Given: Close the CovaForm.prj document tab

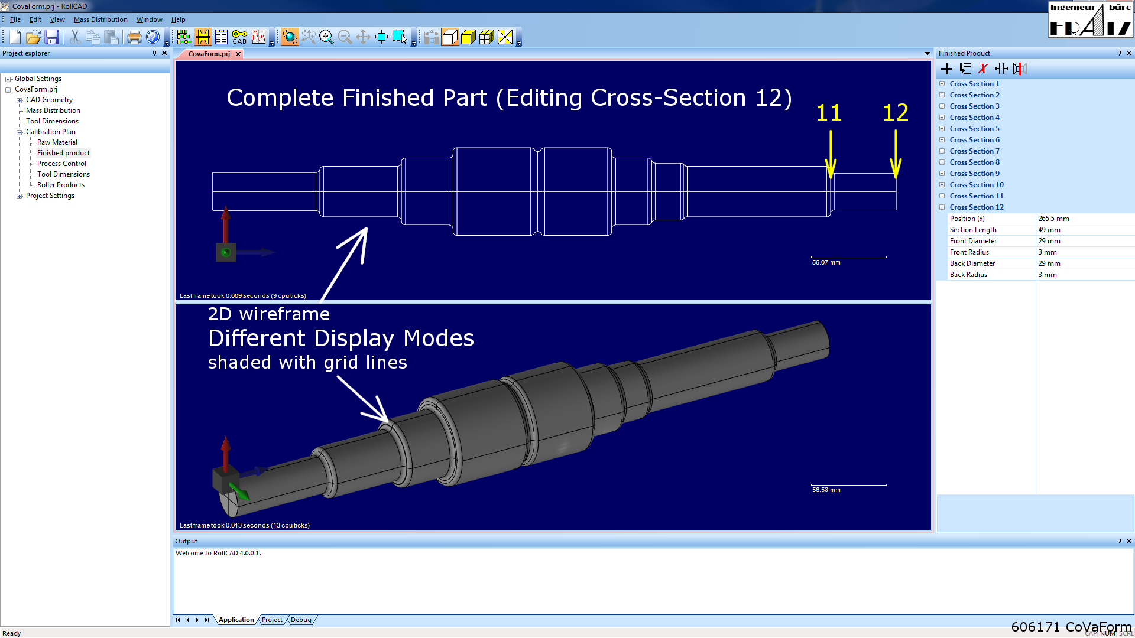Looking at the screenshot, I should (238, 54).
